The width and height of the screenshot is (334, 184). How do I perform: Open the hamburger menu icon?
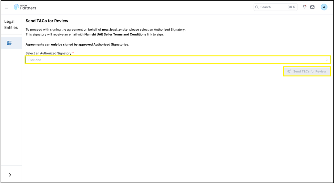point(7,7)
